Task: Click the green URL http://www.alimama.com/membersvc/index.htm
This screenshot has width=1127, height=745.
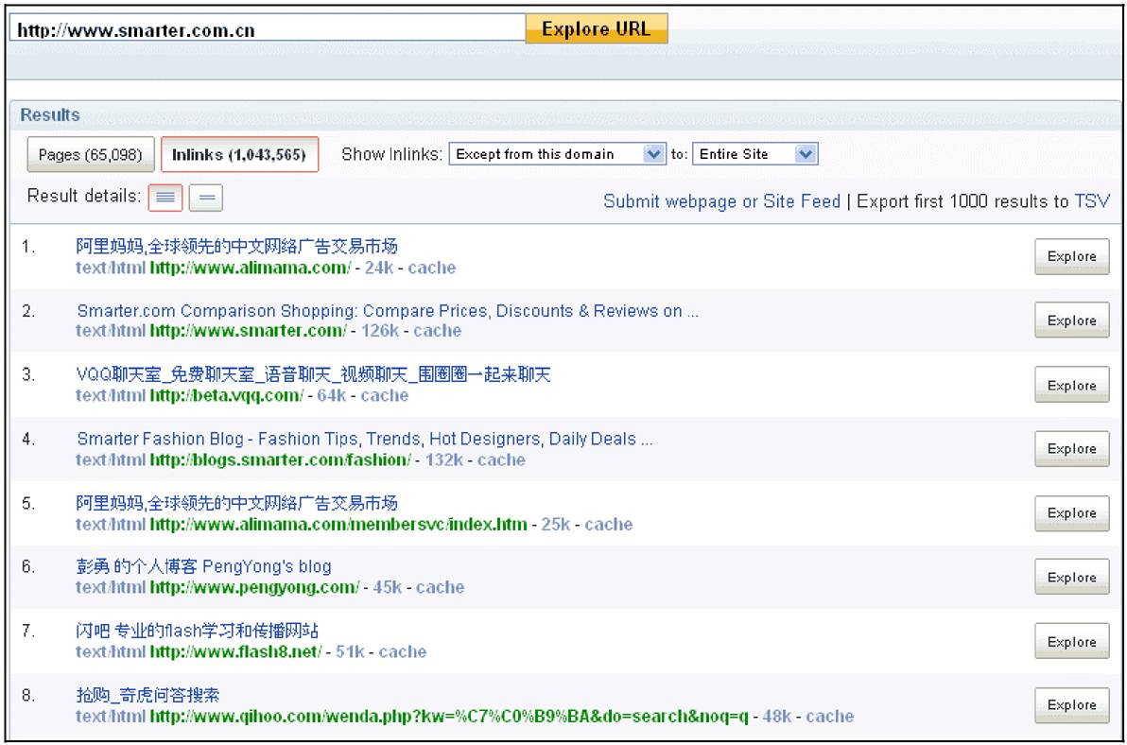Action: (x=338, y=525)
